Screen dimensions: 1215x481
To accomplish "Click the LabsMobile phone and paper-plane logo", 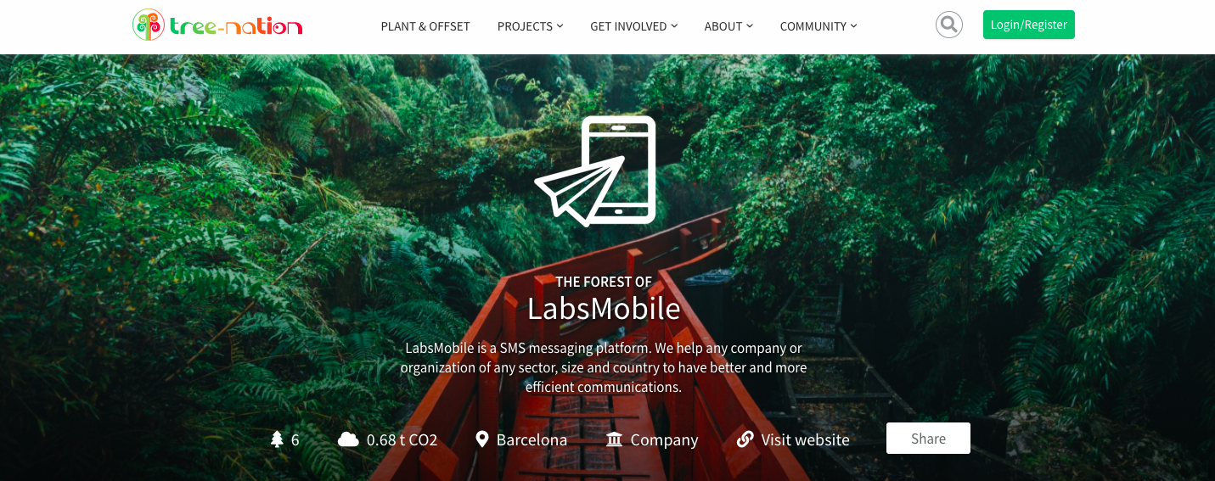I will (x=595, y=171).
